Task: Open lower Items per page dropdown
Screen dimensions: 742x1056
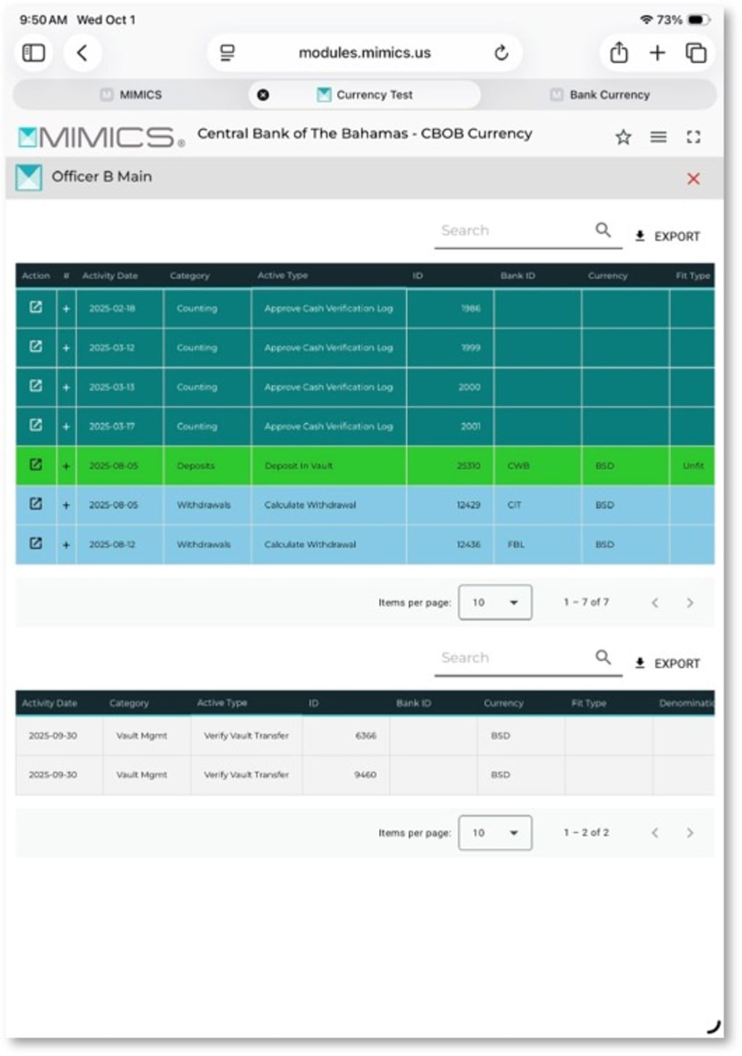Action: tap(495, 833)
